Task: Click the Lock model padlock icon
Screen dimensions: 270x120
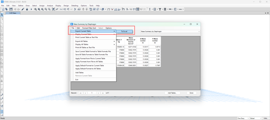Action: pyautogui.click(x=27, y=9)
